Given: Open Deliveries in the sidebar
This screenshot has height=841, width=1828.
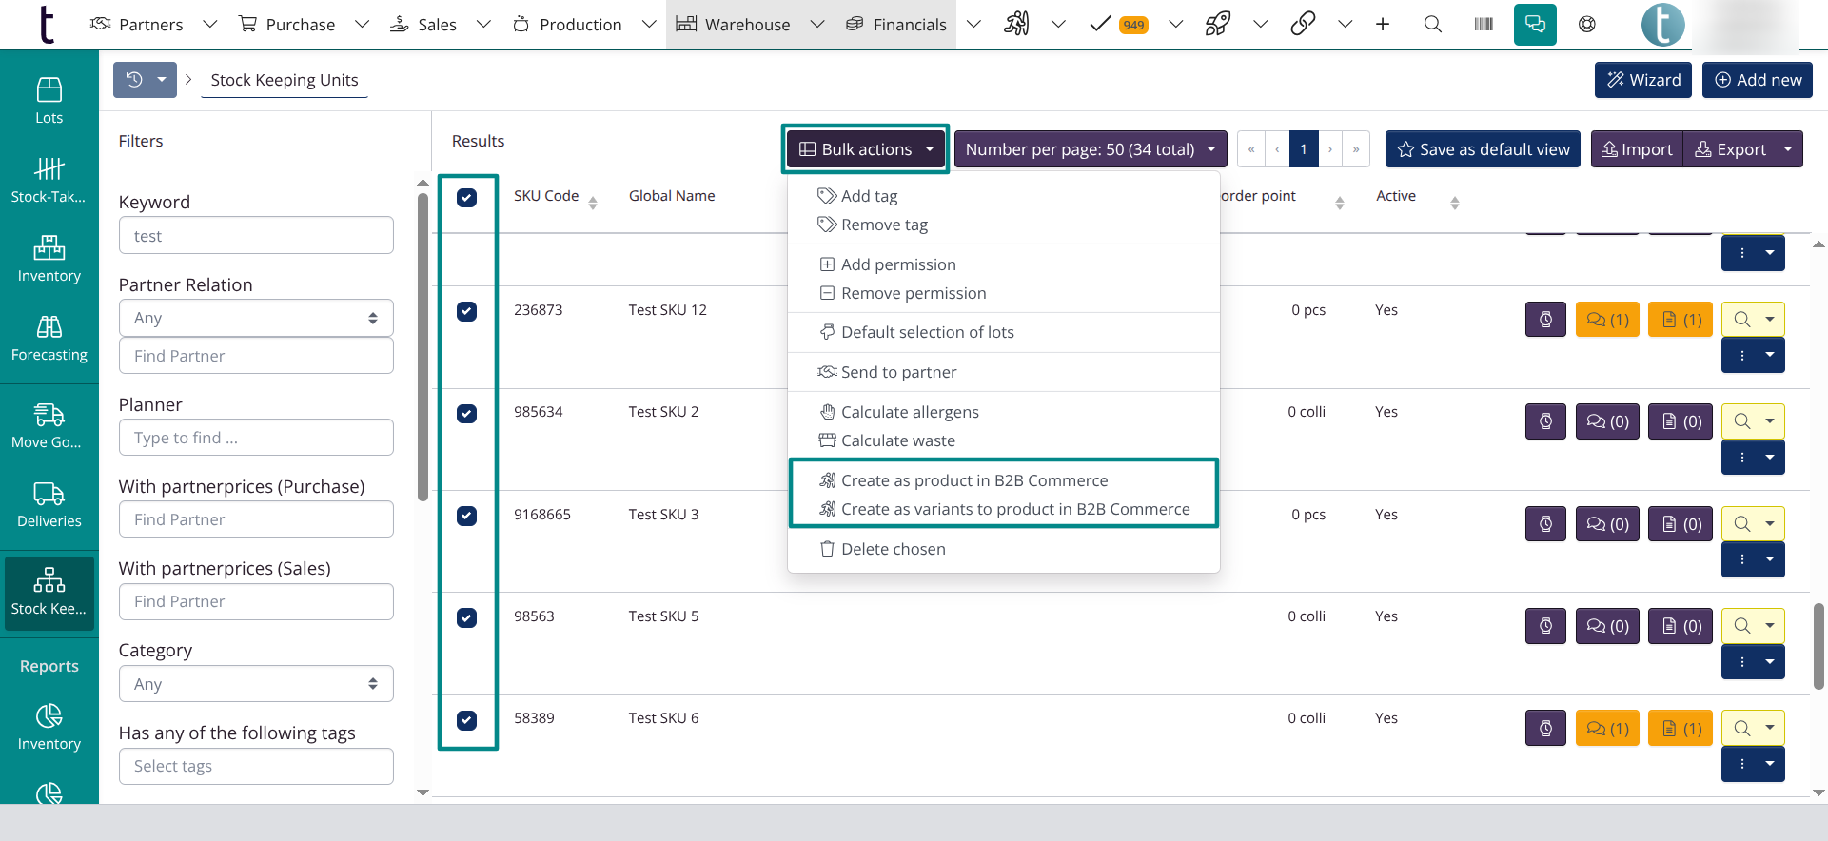Looking at the screenshot, I should [49, 504].
